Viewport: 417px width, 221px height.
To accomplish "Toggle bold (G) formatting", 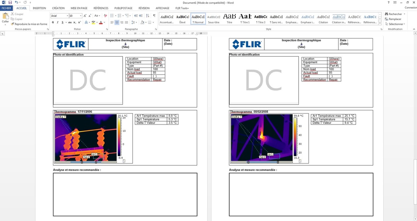I will [x=53, y=23].
